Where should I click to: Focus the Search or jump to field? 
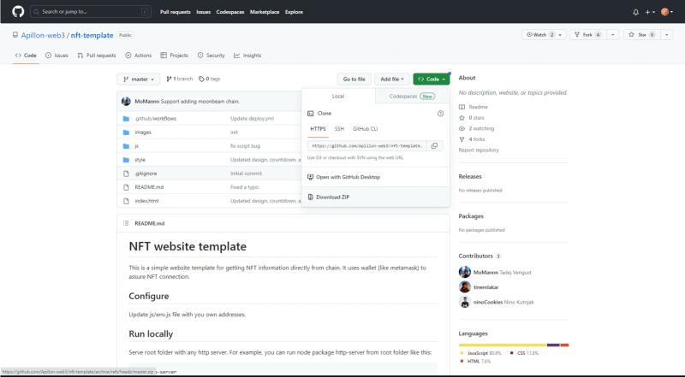click(x=91, y=12)
